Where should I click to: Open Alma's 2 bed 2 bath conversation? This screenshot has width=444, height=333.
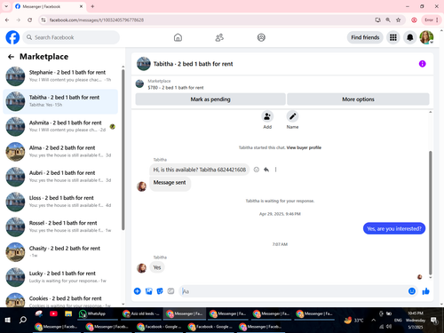[60, 152]
